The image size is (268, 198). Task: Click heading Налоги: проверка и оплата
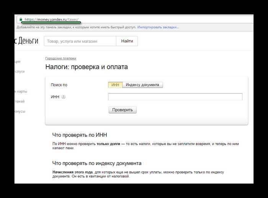[87, 67]
